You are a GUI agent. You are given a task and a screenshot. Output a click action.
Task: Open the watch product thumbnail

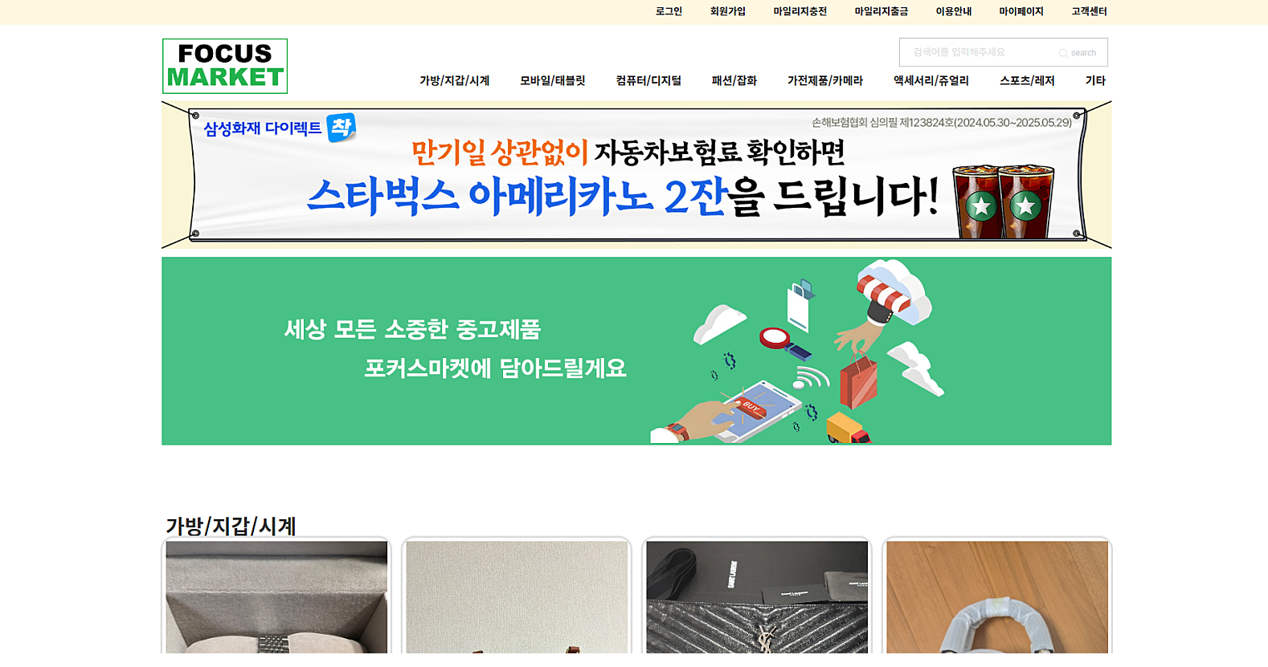(276, 597)
